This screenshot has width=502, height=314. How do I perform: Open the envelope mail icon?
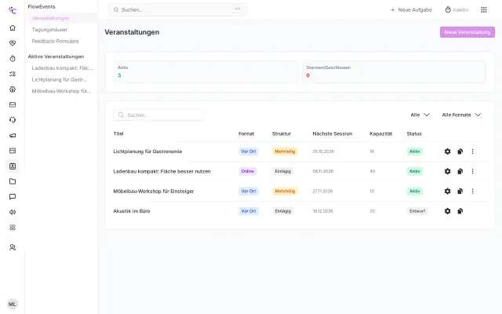pyautogui.click(x=13, y=104)
